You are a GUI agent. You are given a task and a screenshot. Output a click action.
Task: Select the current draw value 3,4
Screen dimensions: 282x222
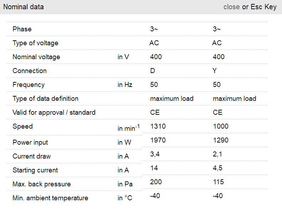[x=155, y=154]
